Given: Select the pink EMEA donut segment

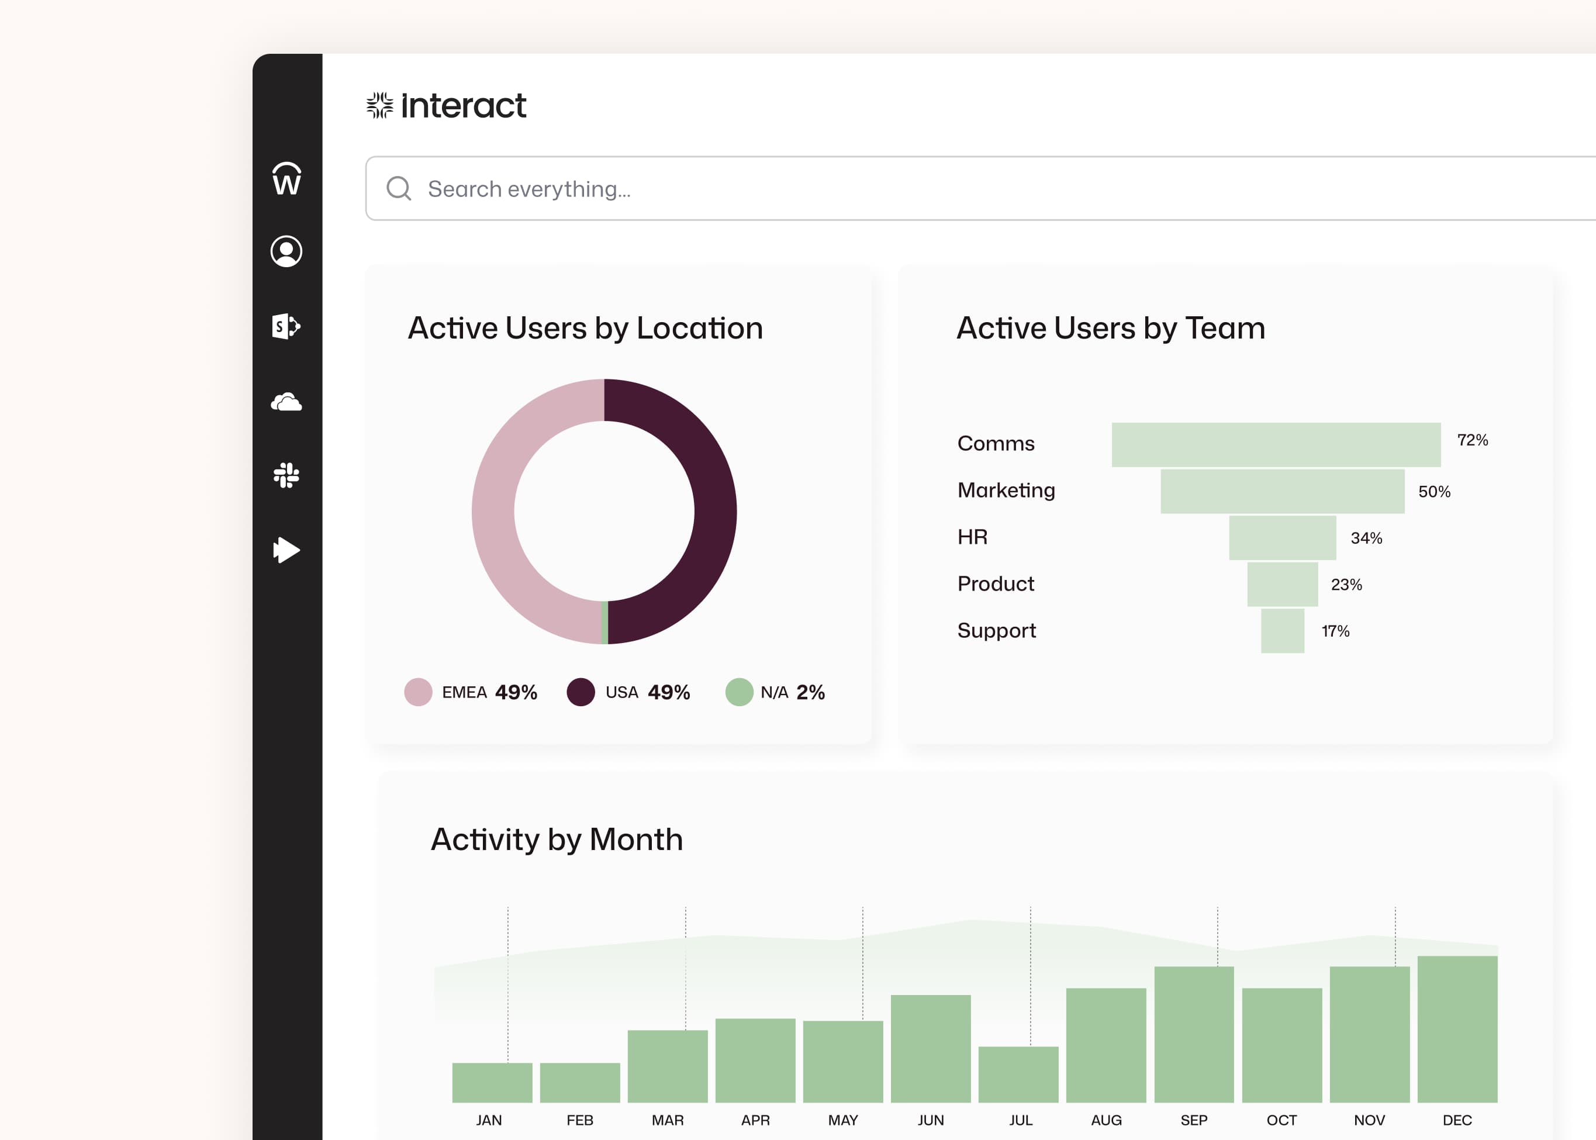Looking at the screenshot, I should pos(494,512).
